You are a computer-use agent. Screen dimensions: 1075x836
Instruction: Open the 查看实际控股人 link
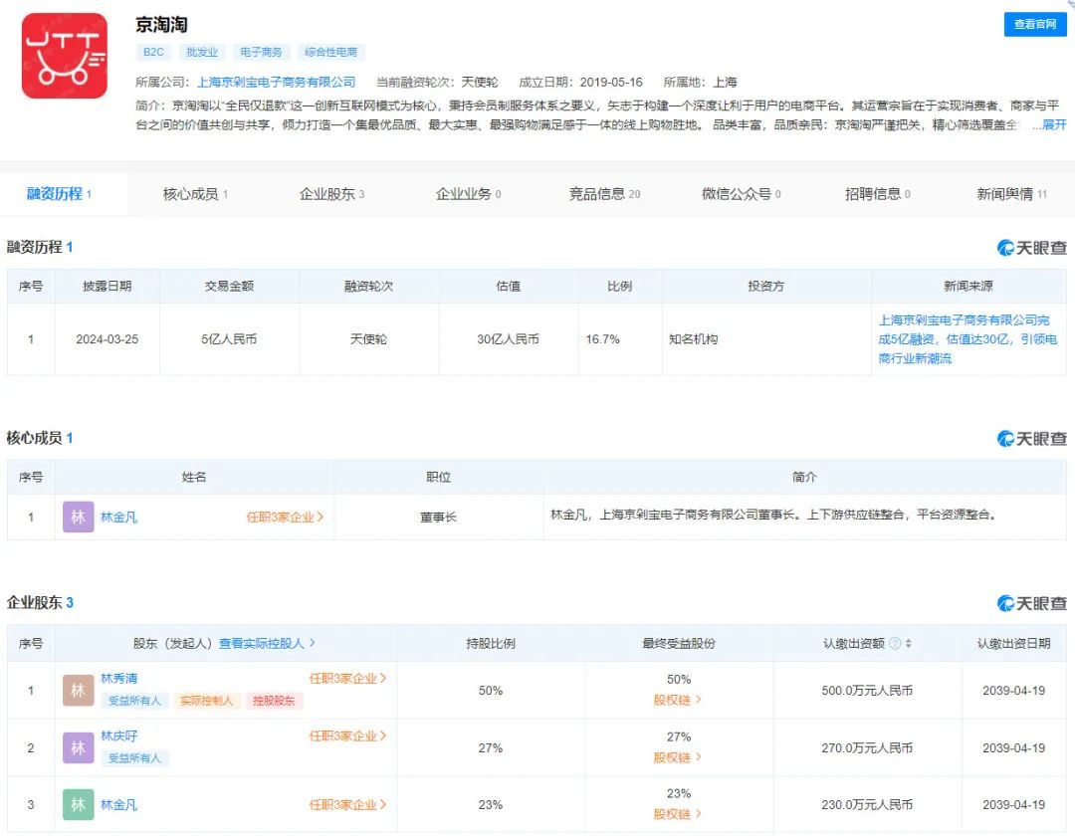click(267, 644)
